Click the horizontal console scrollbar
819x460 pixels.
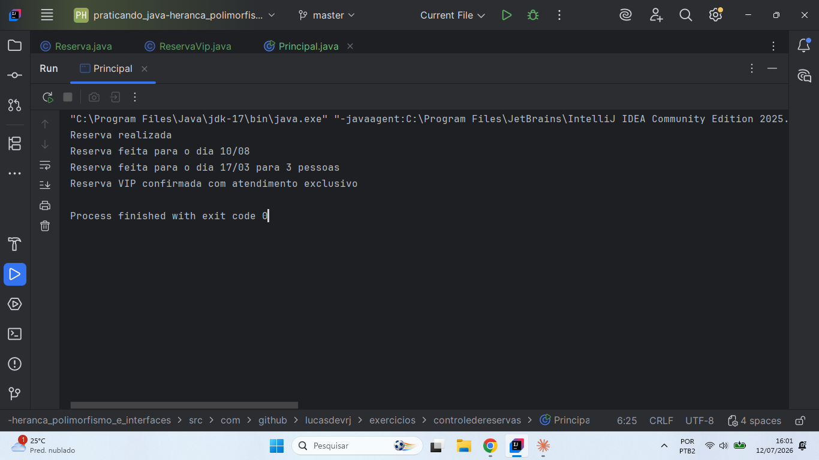184,405
